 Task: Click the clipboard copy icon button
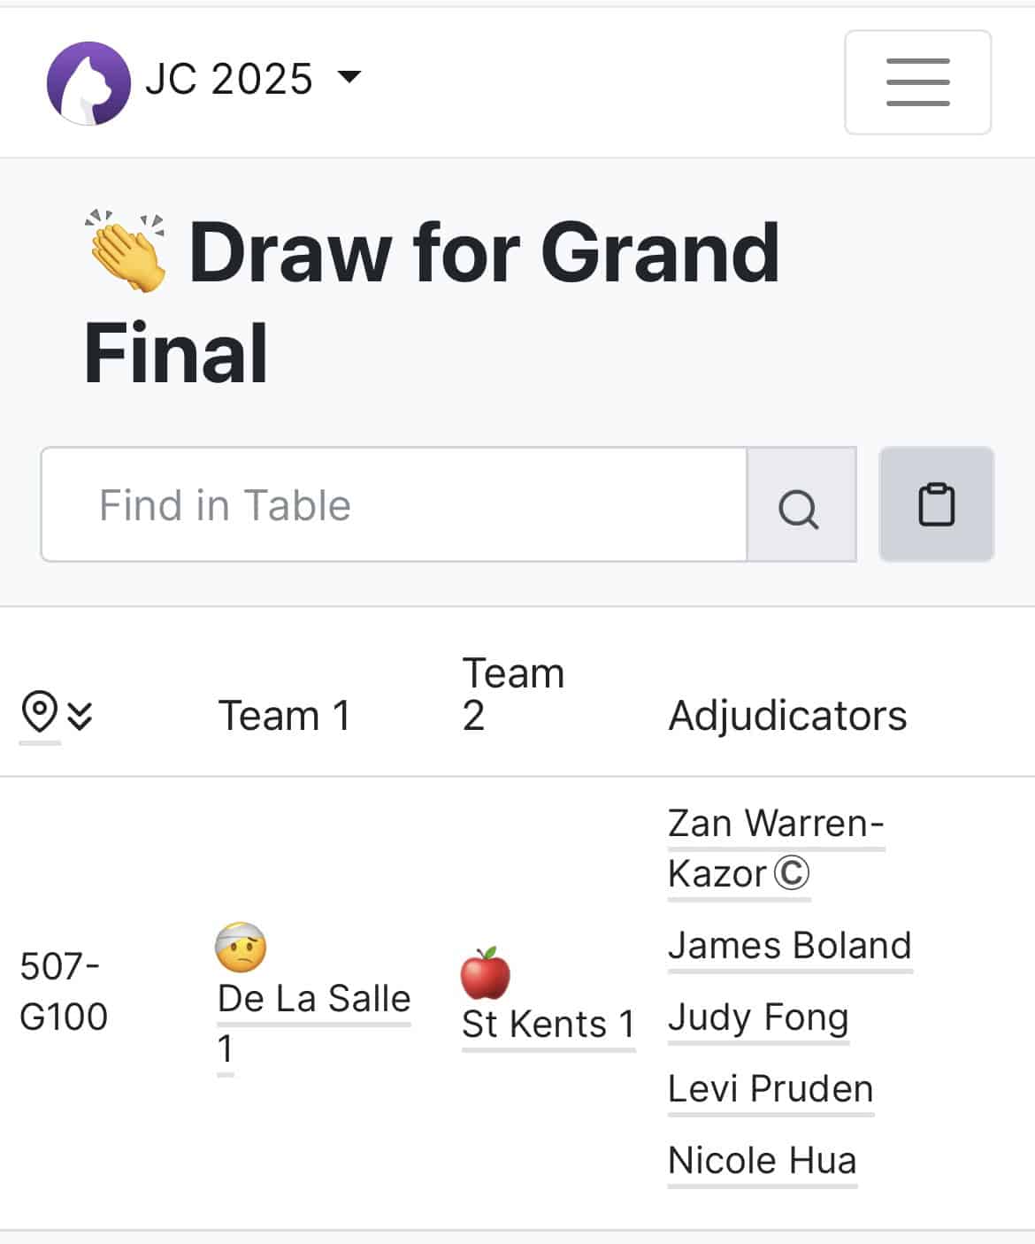point(936,504)
